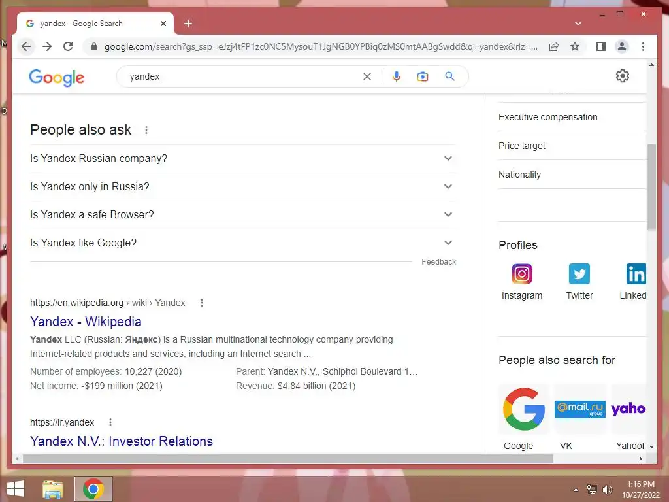The image size is (669, 502).
Task: Click the vertical scrollbar thumb
Action: 651,187
